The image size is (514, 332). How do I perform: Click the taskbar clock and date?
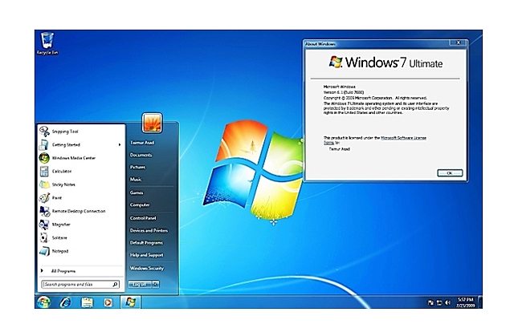pyautogui.click(x=466, y=302)
